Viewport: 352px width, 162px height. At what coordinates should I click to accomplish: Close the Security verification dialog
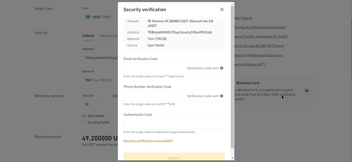pos(222,9)
